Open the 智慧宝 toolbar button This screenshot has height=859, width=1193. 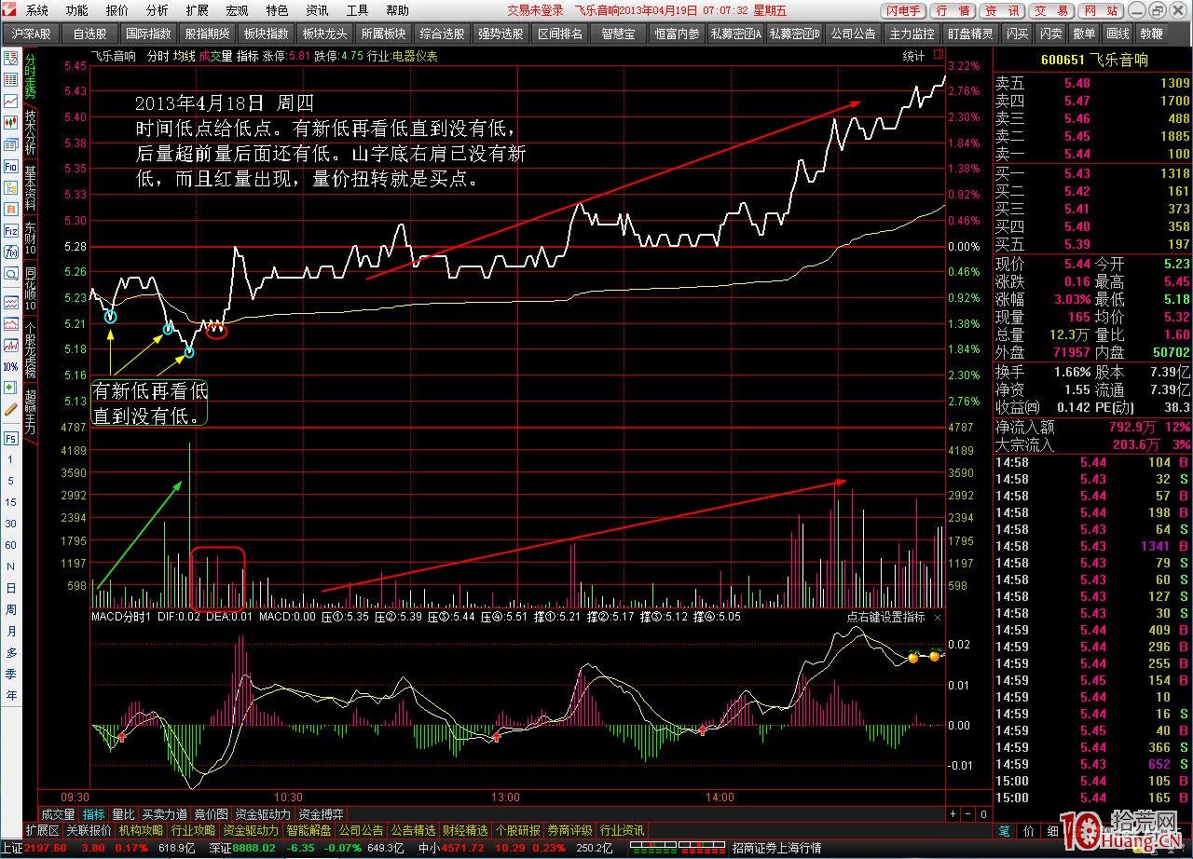(618, 34)
